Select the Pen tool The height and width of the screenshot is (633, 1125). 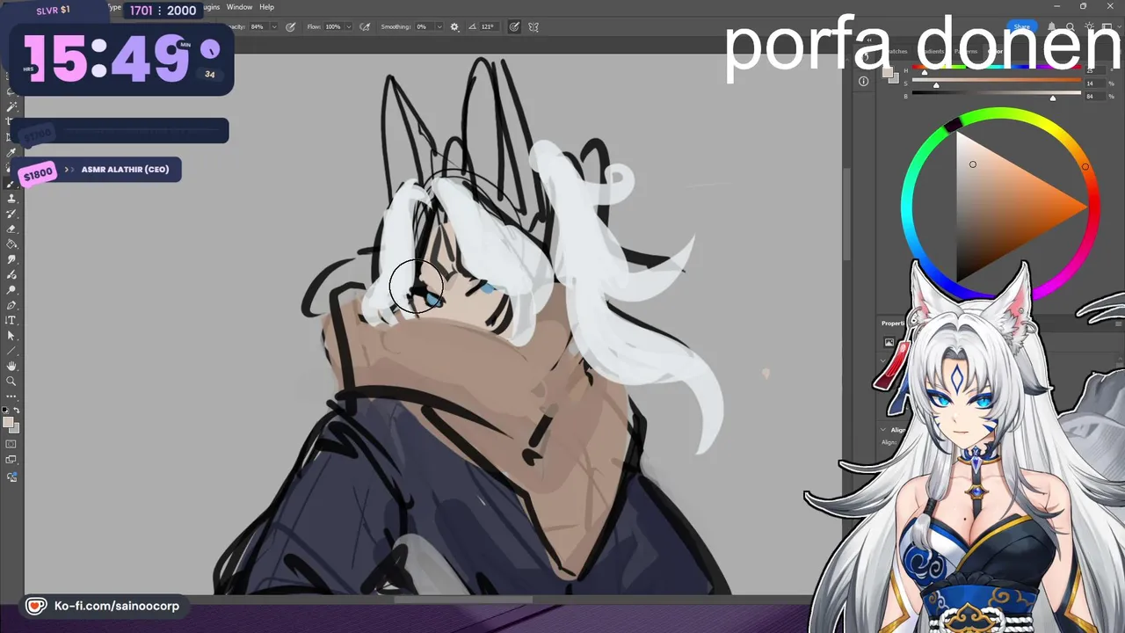[x=11, y=305]
